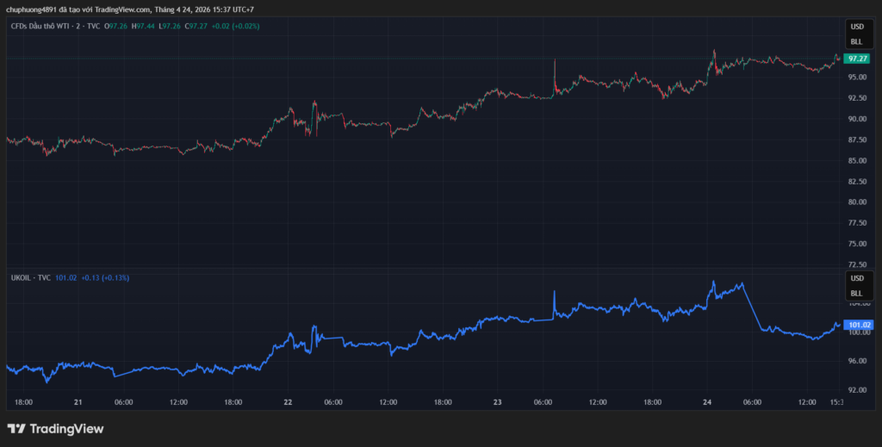Viewport: 882px width, 447px height.
Task: Click the green 97.27 current price tag
Action: click(x=857, y=59)
